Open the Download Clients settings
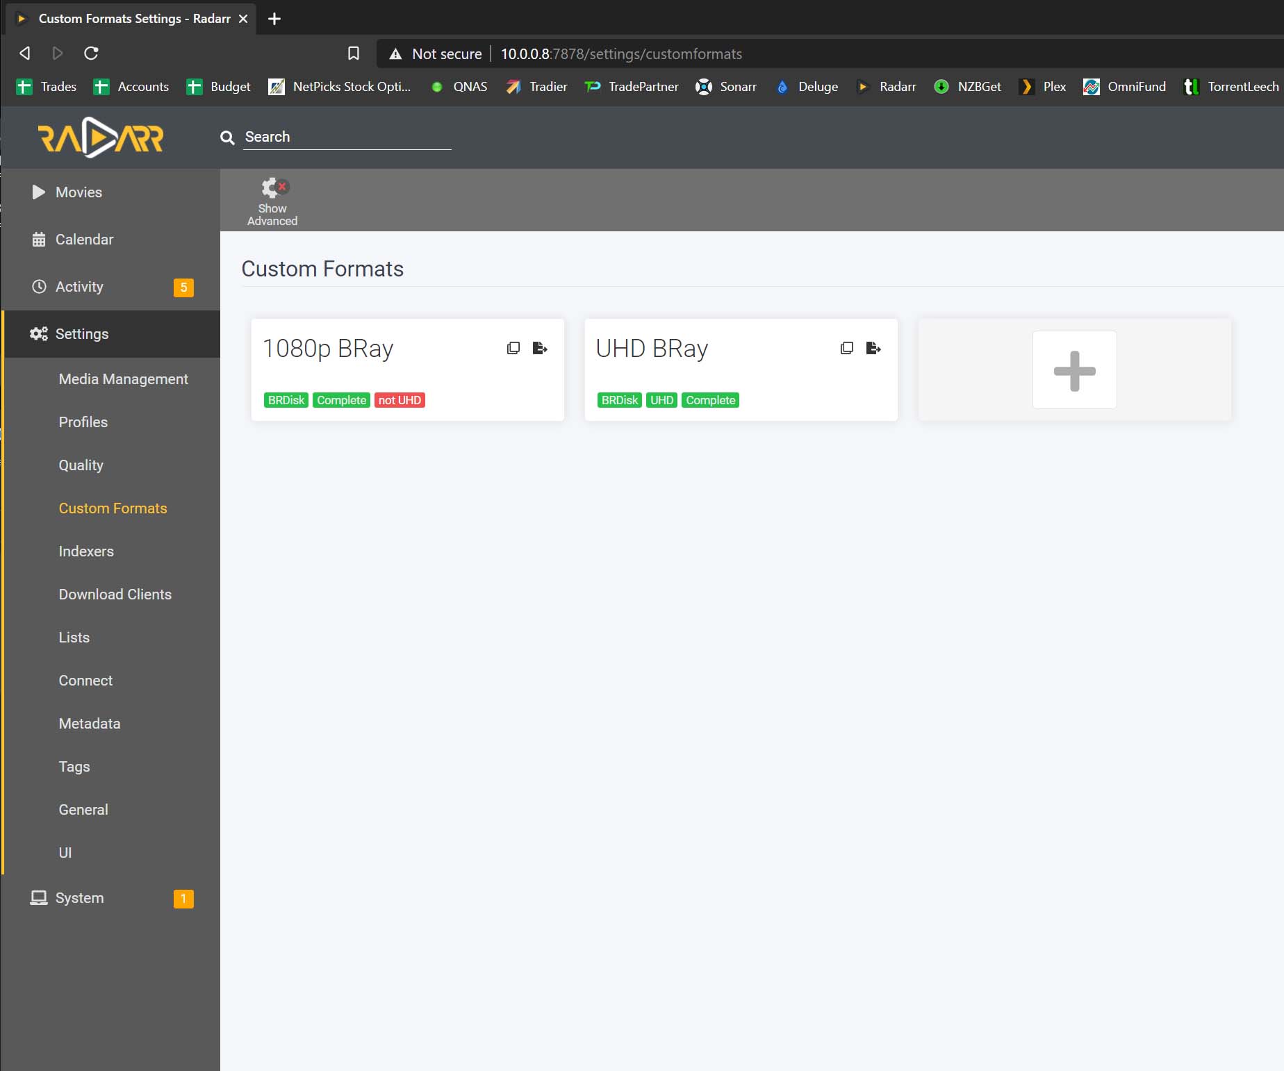This screenshot has width=1284, height=1071. click(115, 594)
